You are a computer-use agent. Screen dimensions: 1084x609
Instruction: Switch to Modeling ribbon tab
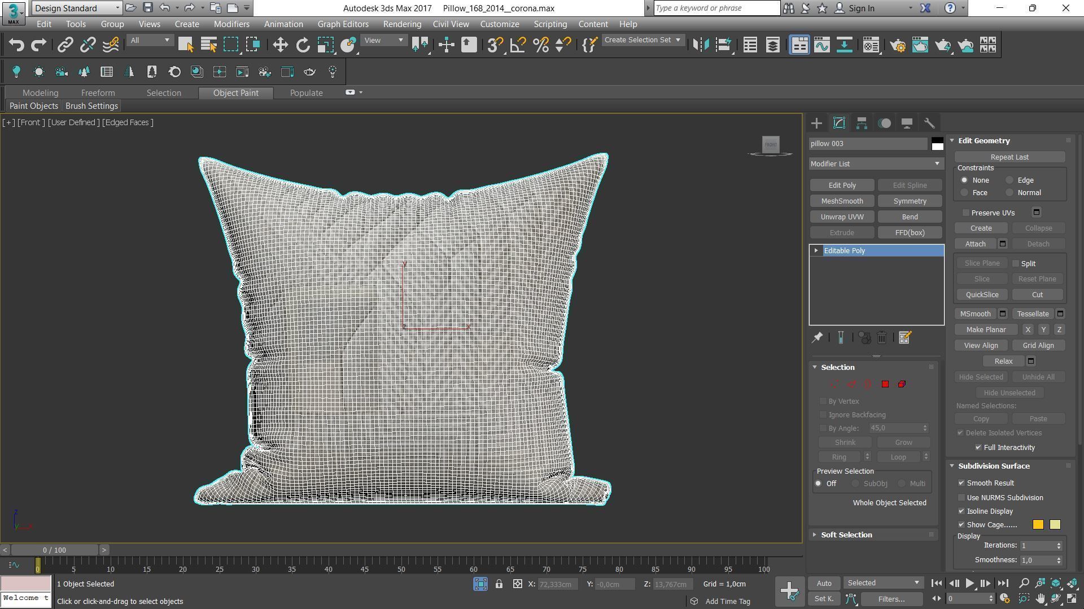click(x=40, y=93)
